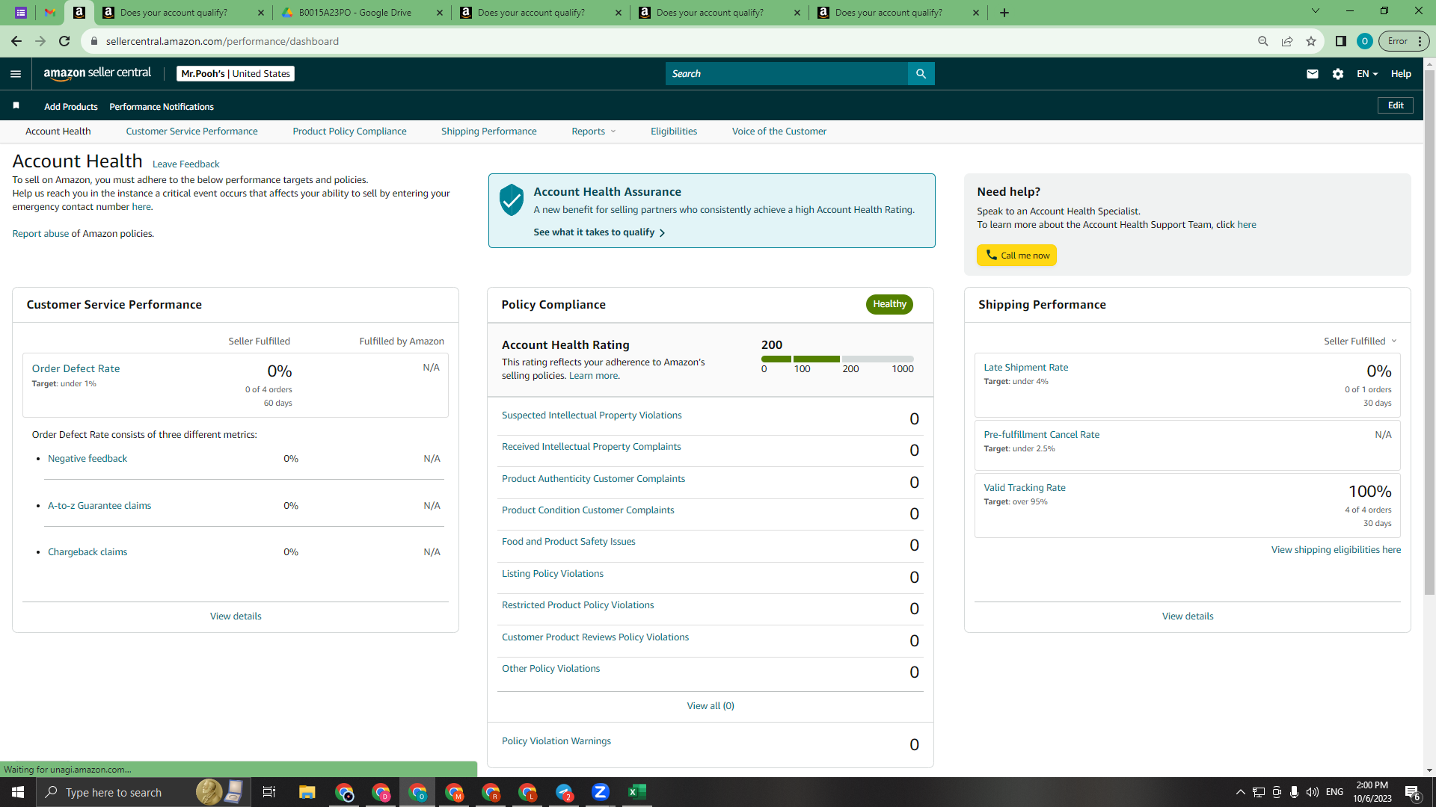Show hidden system tray icons
The image size is (1436, 807).
tap(1240, 792)
